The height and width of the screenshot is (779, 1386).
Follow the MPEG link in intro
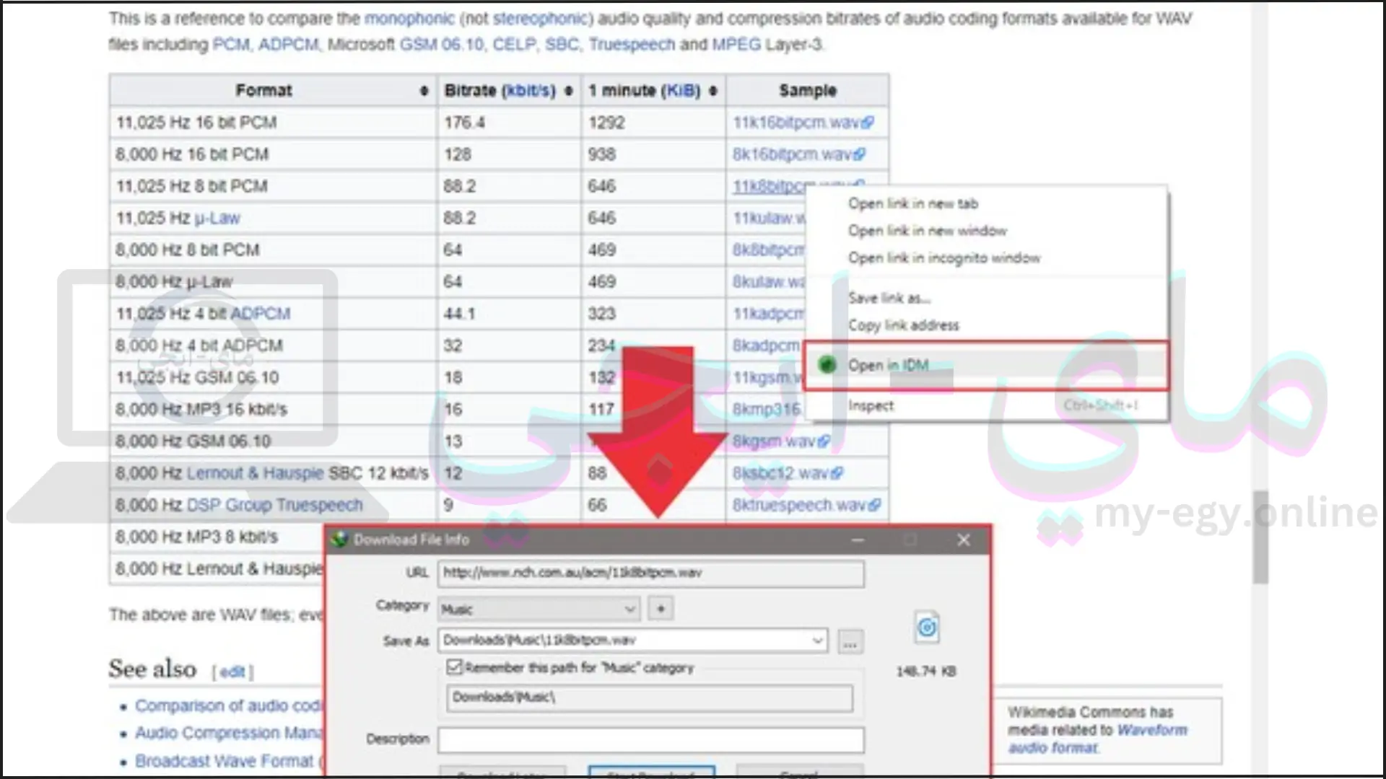coord(736,45)
